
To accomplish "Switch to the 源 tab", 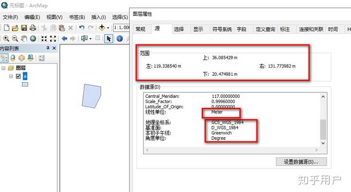I will point(157,29).
